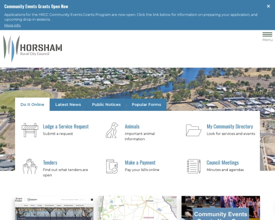275x220 pixels.
Task: Click the Horsham Rural City Council logo
Action: 33,49
